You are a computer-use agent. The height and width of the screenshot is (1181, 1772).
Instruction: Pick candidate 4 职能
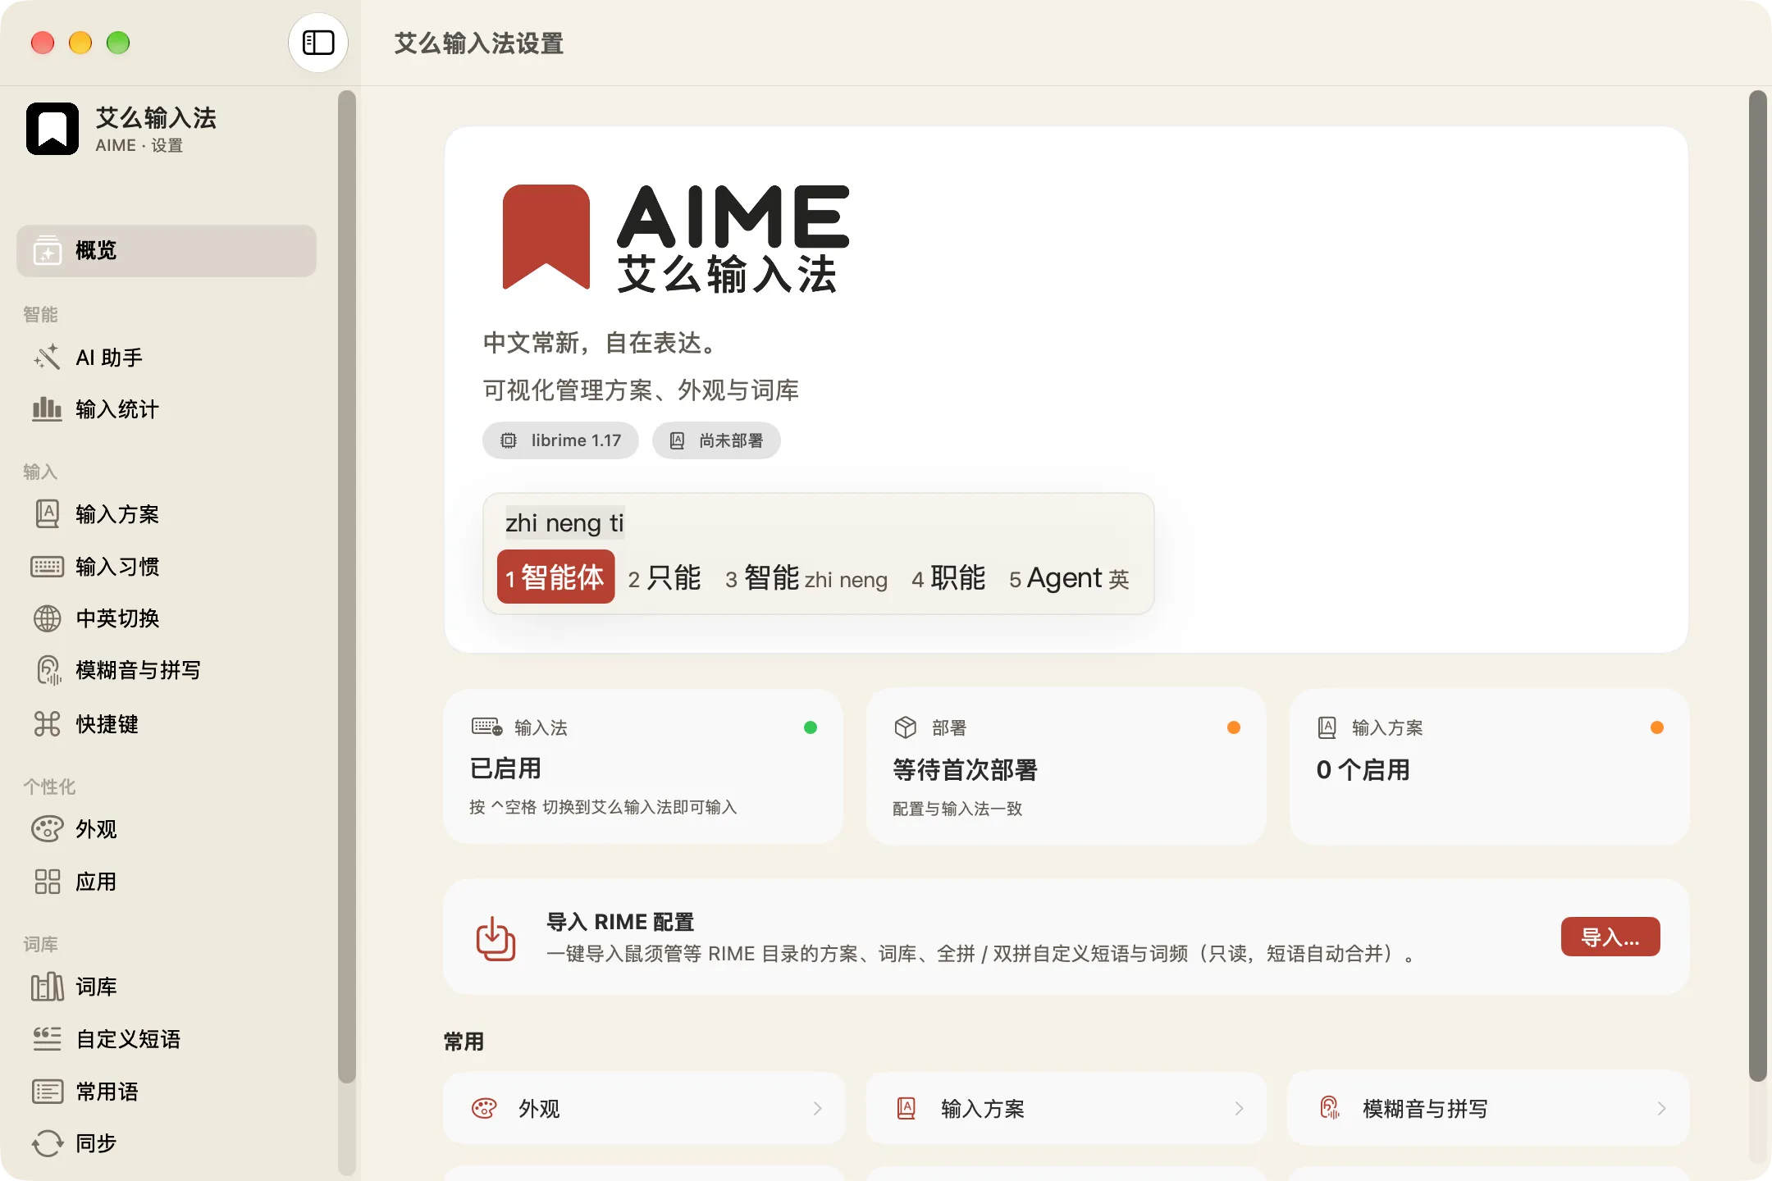[x=948, y=578]
